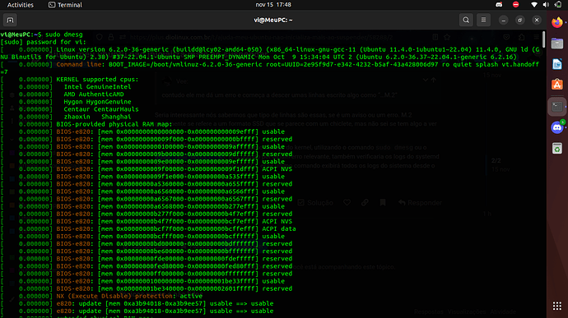Close the terminal window
Screen dimensions: 568x318
pos(537,21)
